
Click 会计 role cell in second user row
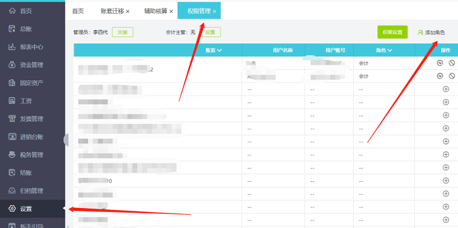[384, 76]
